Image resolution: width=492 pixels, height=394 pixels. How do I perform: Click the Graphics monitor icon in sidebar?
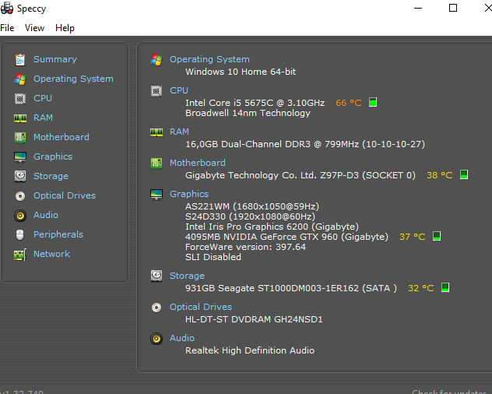pyautogui.click(x=20, y=157)
